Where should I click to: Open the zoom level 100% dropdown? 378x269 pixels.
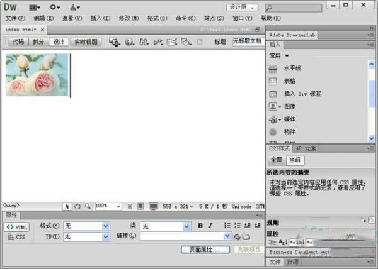(117, 206)
